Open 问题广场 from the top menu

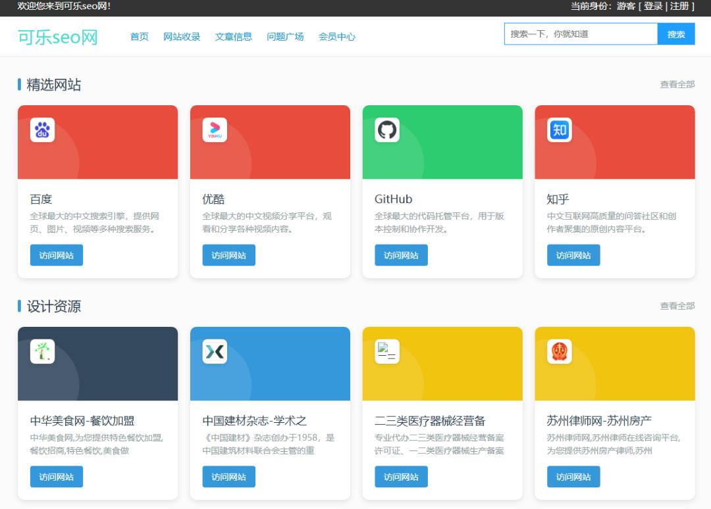point(285,37)
